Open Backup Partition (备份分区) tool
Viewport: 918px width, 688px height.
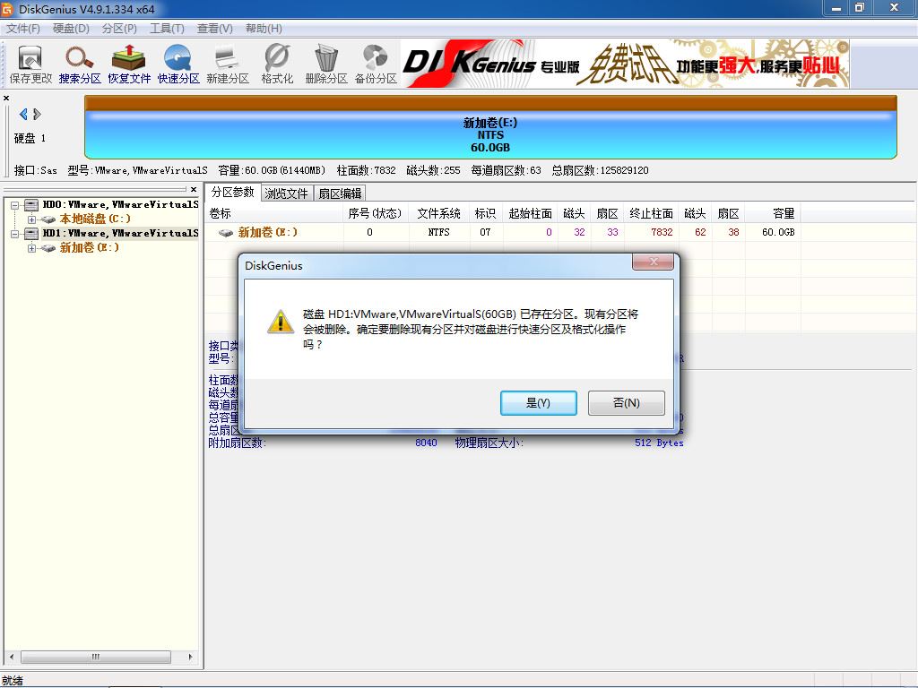coord(376,64)
